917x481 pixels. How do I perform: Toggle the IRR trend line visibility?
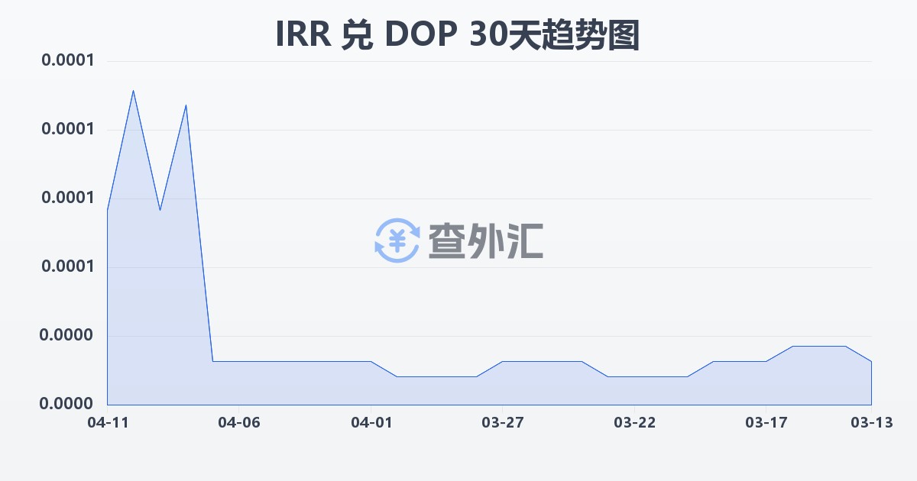pyautogui.click(x=306, y=360)
